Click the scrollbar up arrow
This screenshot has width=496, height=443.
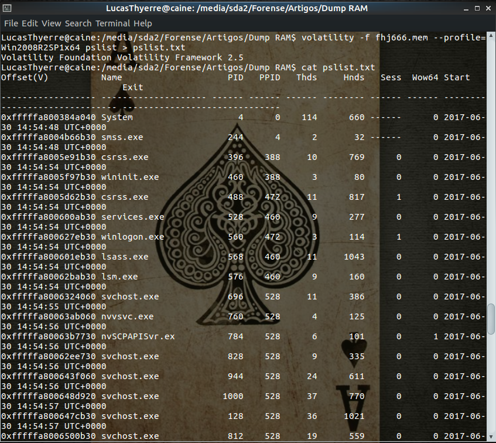tap(491, 35)
